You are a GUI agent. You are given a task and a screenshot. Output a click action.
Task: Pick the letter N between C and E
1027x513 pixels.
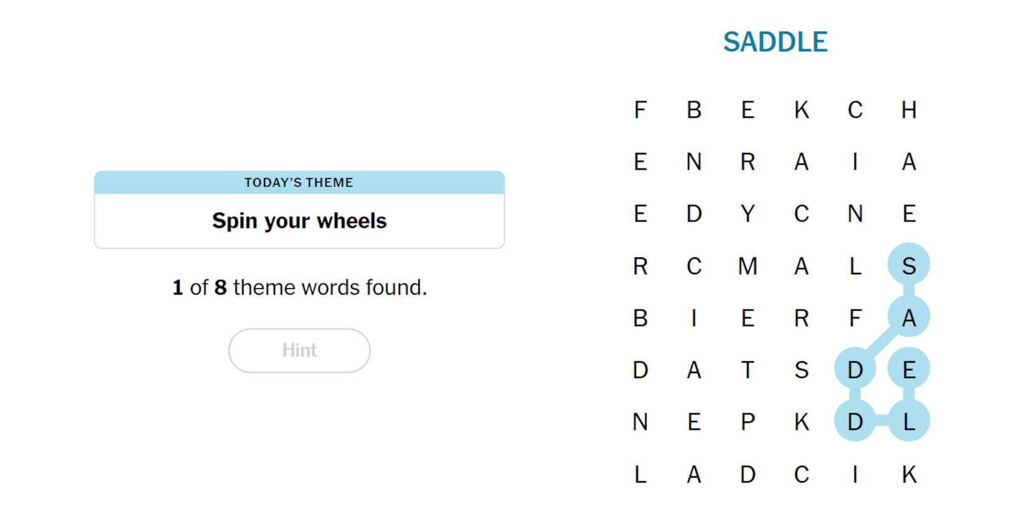pos(855,214)
